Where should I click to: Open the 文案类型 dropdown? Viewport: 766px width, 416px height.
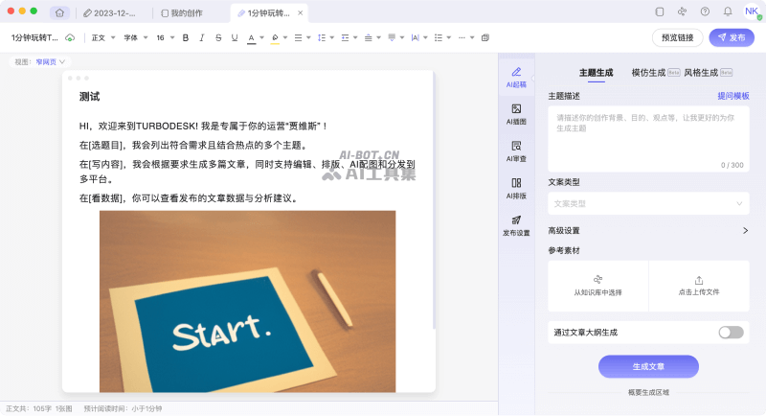point(648,203)
